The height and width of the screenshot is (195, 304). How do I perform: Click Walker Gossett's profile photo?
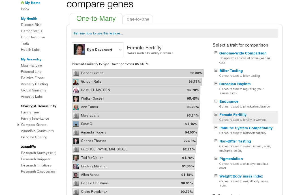[x=76, y=99]
